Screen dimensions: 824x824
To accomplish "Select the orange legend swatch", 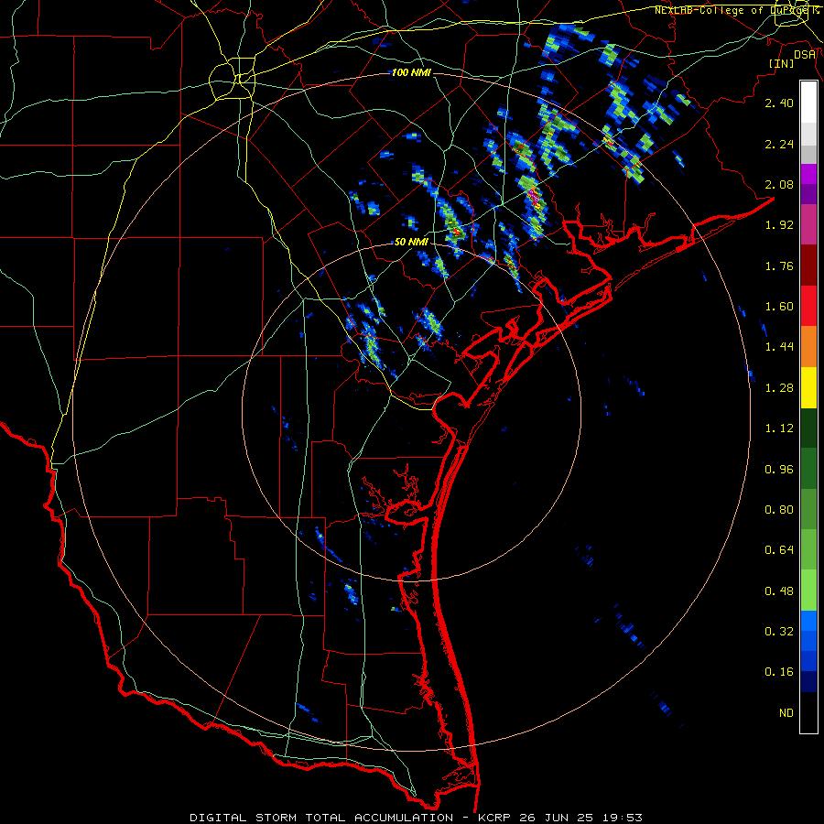I will click(x=808, y=347).
